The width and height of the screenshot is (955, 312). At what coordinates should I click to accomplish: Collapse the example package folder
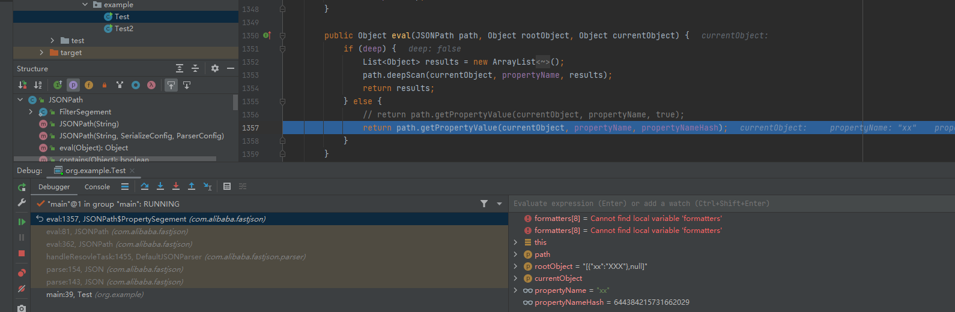(85, 4)
